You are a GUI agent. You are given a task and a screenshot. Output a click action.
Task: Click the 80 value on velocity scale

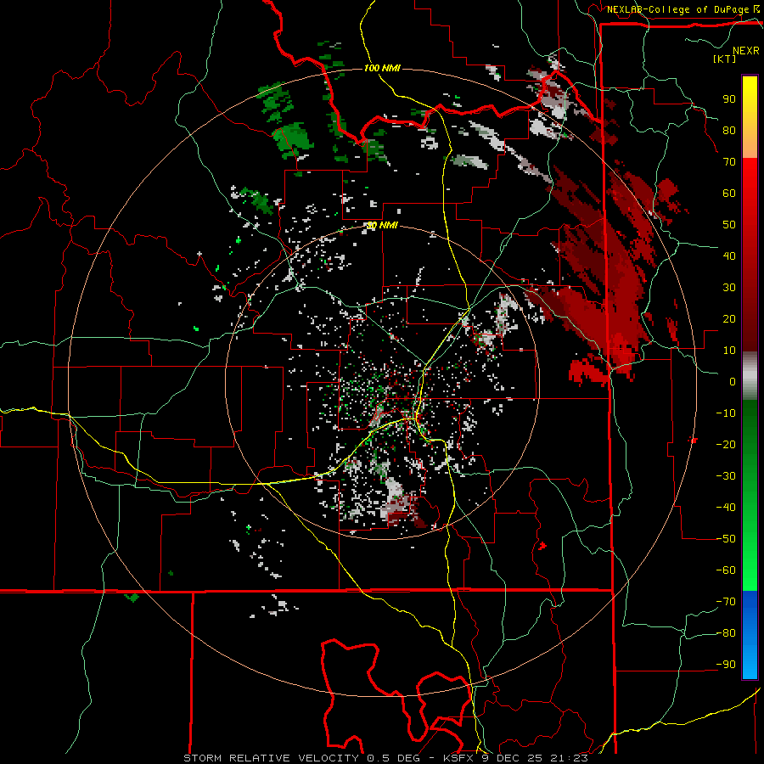pyautogui.click(x=729, y=130)
